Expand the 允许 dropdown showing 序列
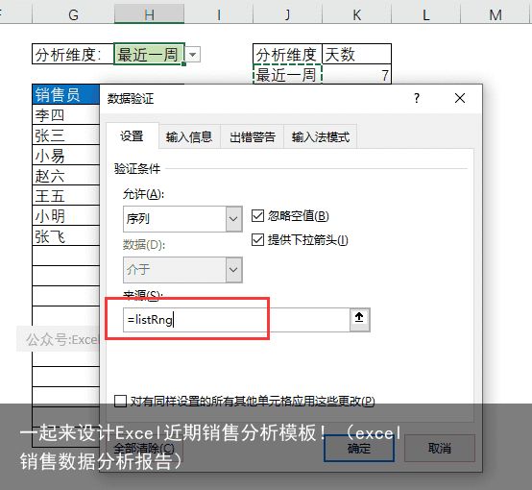Viewport: 532px width, 490px height. (x=182, y=219)
